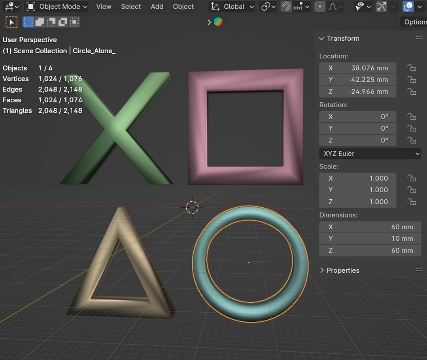Click the colorful hexagon asset icon

pos(218,22)
